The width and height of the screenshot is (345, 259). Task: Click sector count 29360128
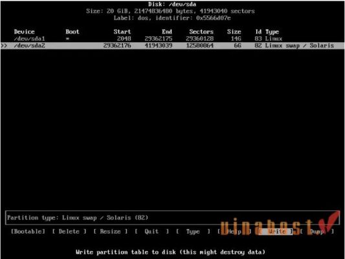pos(199,39)
